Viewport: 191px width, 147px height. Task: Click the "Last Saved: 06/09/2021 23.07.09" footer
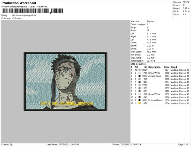(63, 144)
